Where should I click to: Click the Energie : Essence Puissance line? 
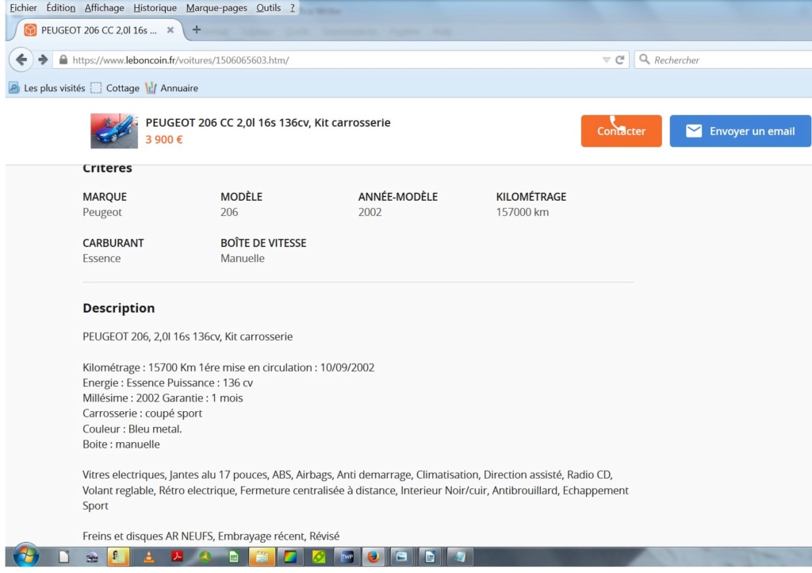(168, 383)
